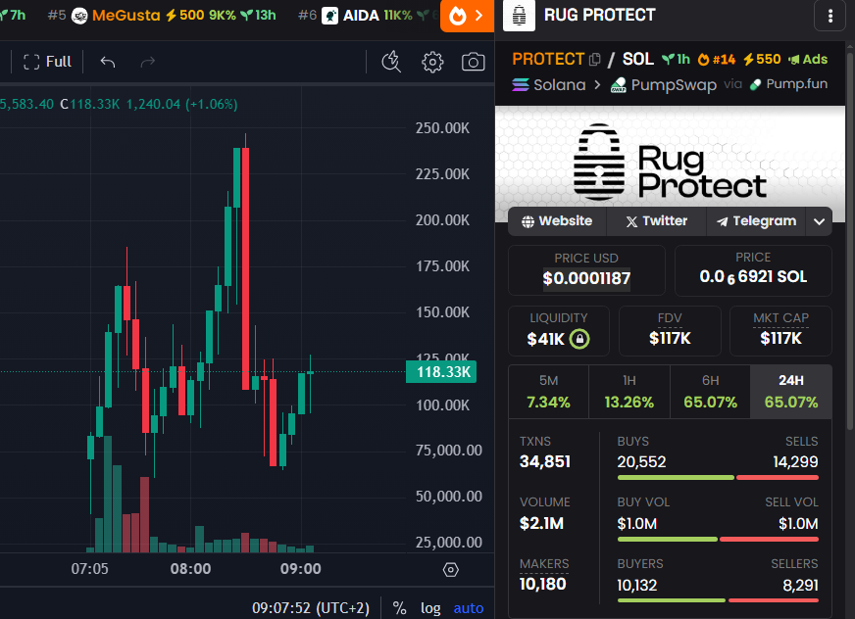
Task: Open the trending fire icon button
Action: pyautogui.click(x=467, y=16)
